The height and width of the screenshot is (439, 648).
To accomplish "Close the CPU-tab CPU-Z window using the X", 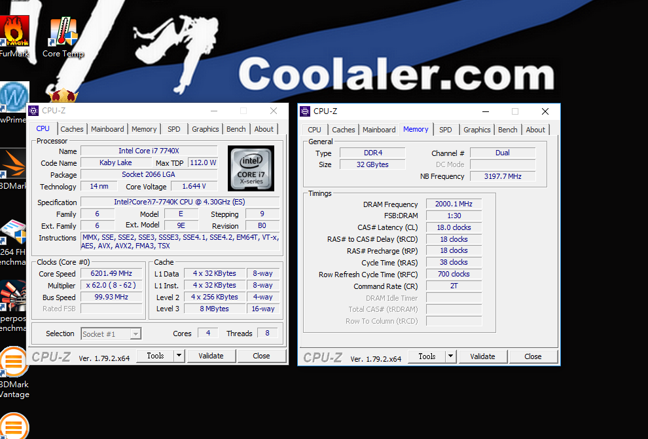I will (274, 111).
